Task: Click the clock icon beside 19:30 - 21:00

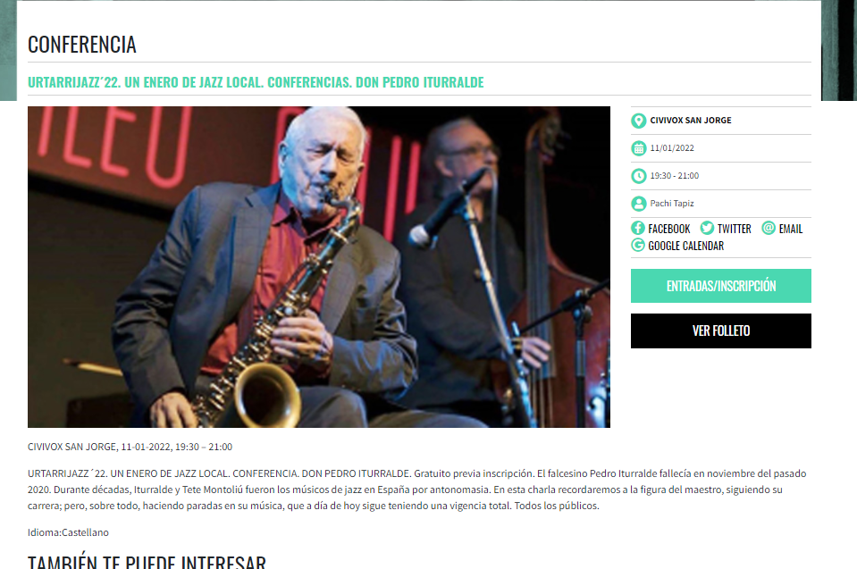Action: (638, 176)
